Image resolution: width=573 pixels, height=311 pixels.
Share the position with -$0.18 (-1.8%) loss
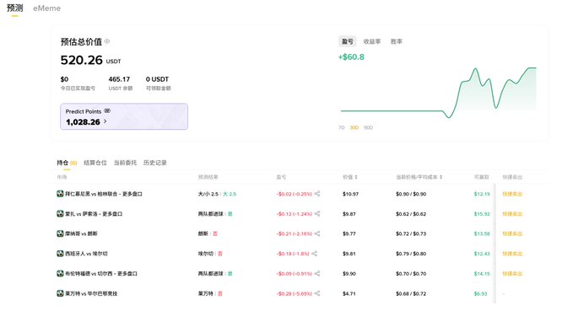[314, 254]
